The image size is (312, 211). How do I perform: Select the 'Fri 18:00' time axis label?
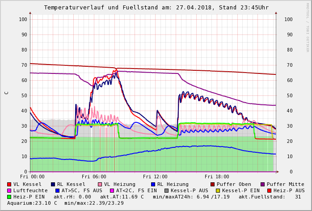click(x=217, y=177)
